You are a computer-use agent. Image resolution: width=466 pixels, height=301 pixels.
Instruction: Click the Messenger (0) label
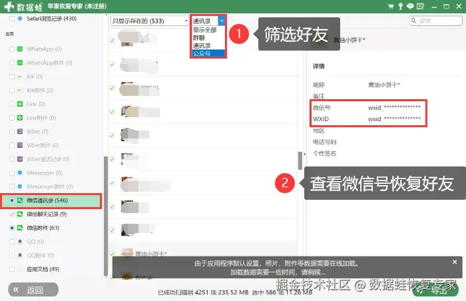coord(45,172)
